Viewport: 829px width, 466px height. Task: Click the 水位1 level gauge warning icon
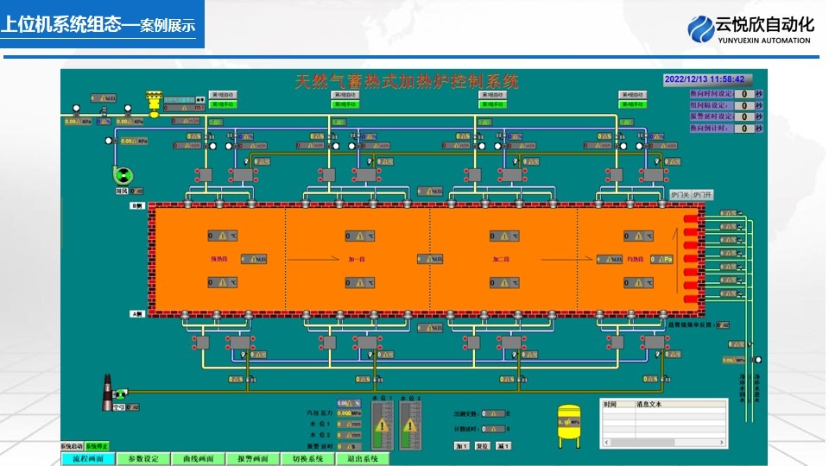point(382,425)
